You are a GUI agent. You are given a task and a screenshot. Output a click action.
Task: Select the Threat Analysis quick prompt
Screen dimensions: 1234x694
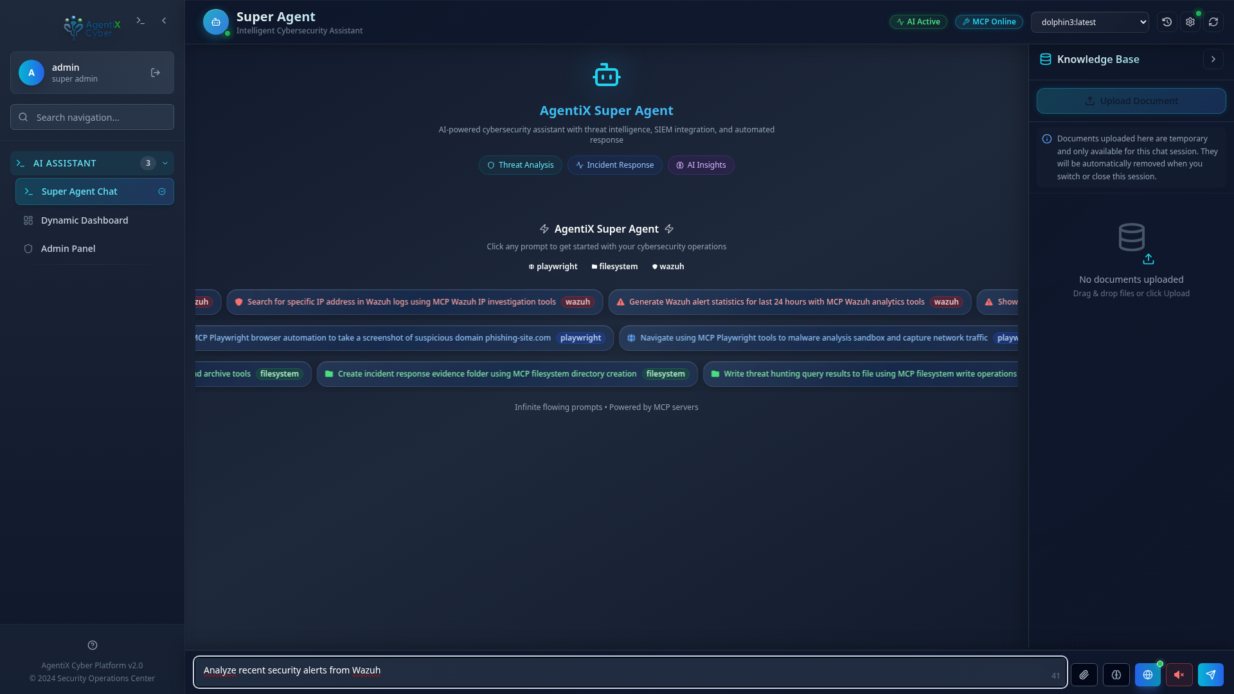point(520,165)
